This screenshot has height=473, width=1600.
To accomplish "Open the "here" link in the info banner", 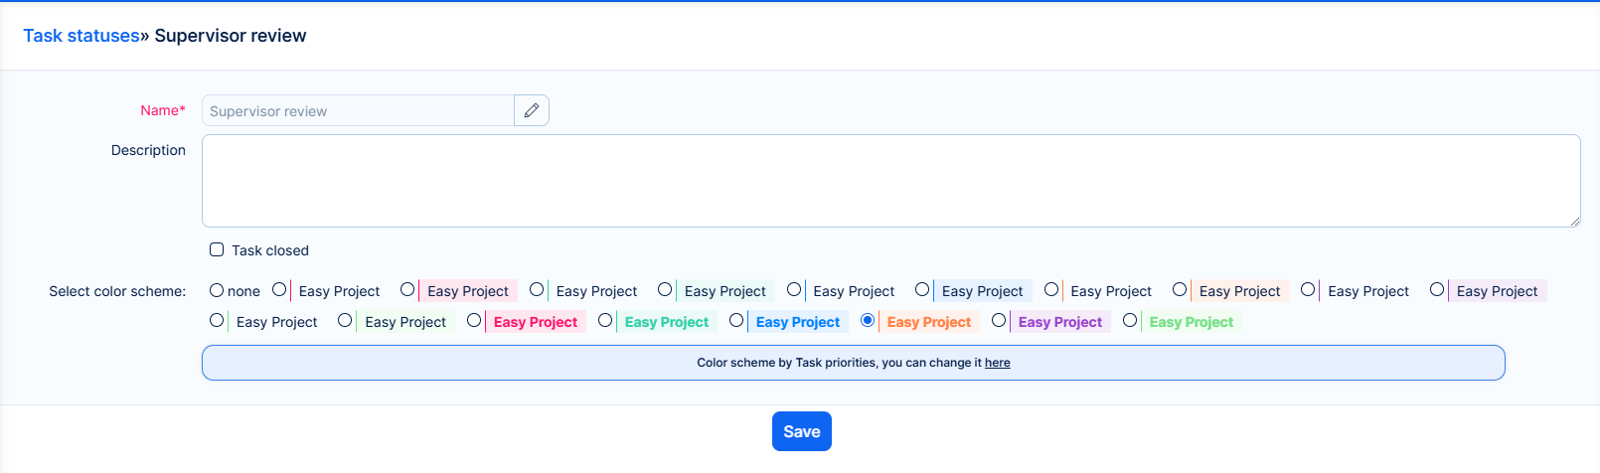I will pyautogui.click(x=997, y=363).
